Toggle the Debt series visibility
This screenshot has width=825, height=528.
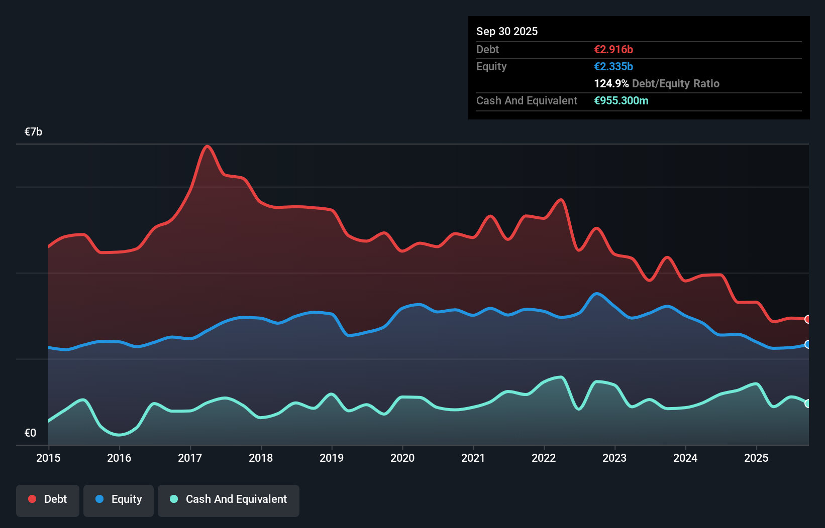pos(48,500)
